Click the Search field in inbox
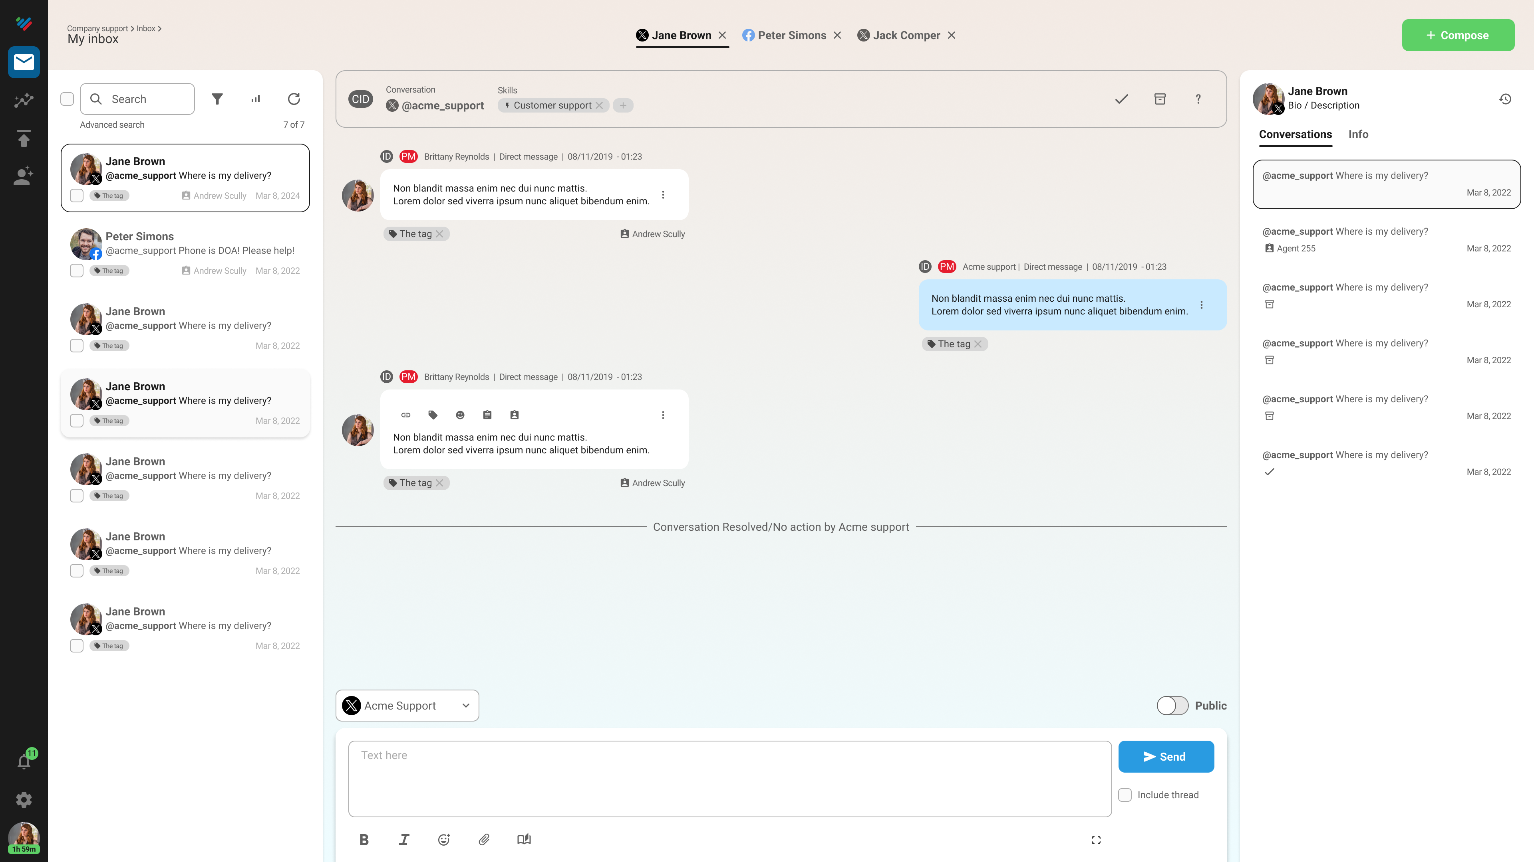 137,99
